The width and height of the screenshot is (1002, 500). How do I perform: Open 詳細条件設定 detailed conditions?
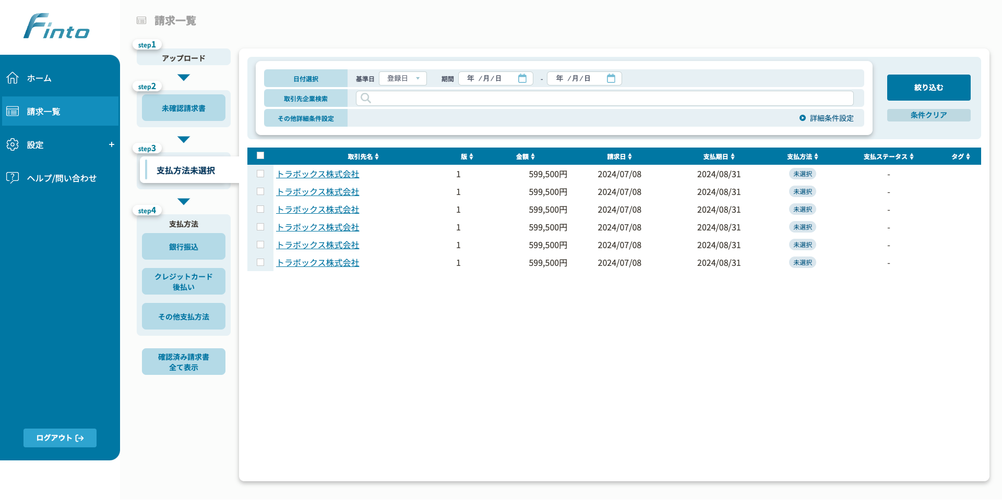(x=827, y=118)
